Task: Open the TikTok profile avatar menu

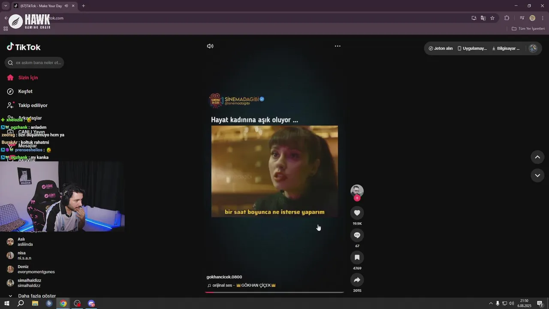Action: coord(533,48)
